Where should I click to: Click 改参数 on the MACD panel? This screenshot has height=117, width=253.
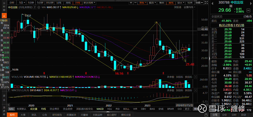170,90
